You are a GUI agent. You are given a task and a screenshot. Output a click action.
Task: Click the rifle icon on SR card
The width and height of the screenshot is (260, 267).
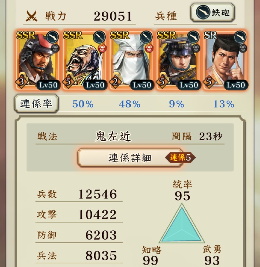(240, 37)
